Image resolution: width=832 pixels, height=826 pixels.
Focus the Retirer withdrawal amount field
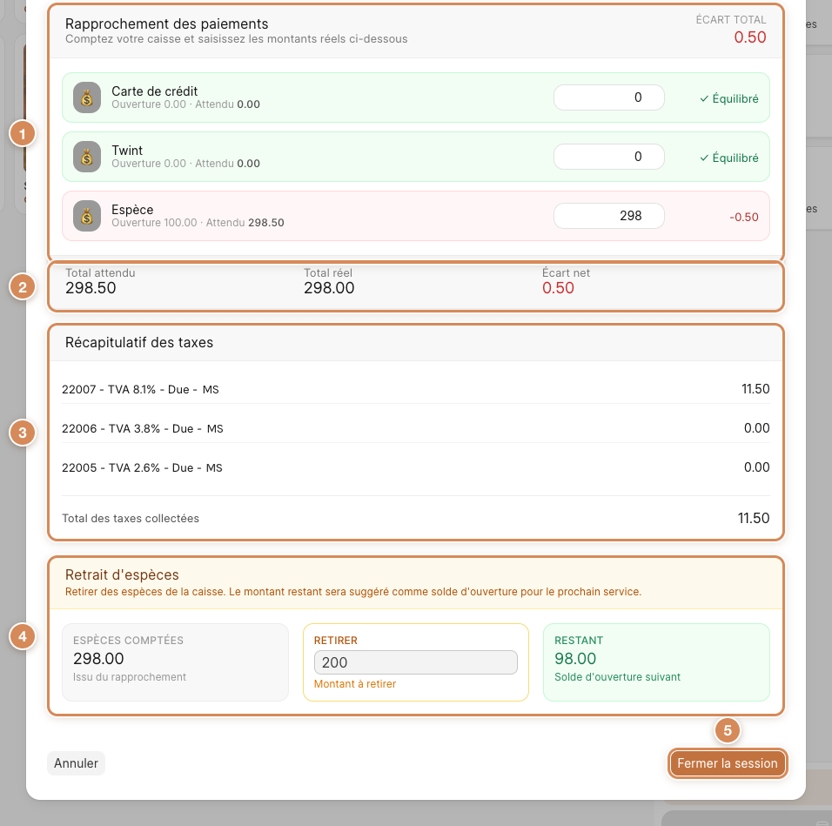(415, 662)
